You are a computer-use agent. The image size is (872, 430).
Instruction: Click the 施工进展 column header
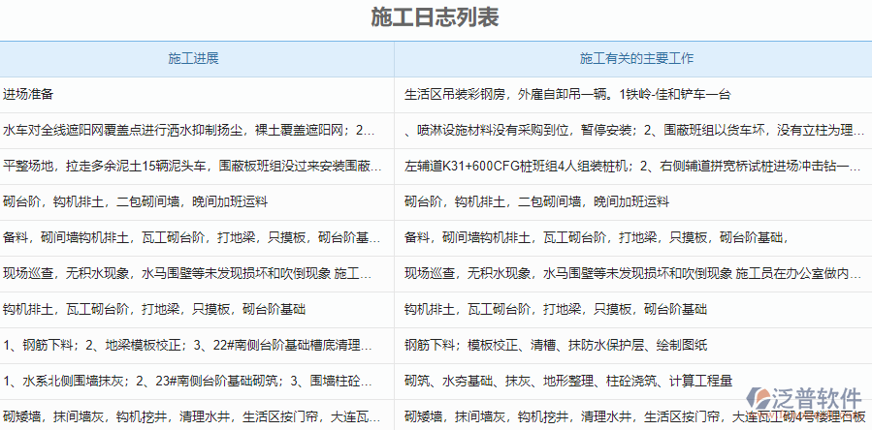(x=197, y=59)
